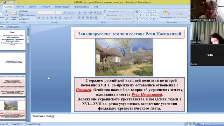
Task: Open the font size combo box
Action: (x=58, y=13)
